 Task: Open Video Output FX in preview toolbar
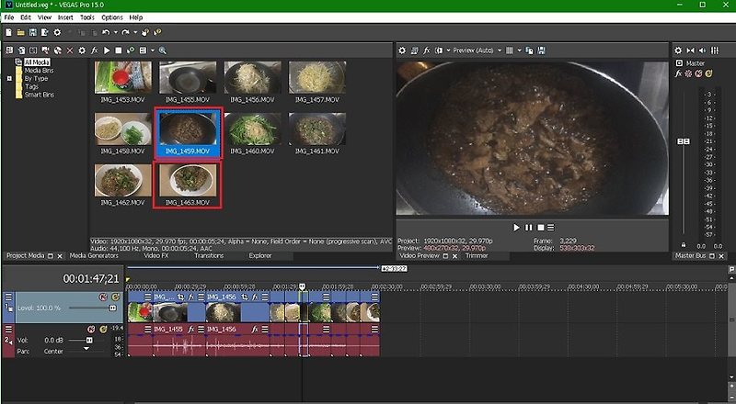tap(427, 50)
